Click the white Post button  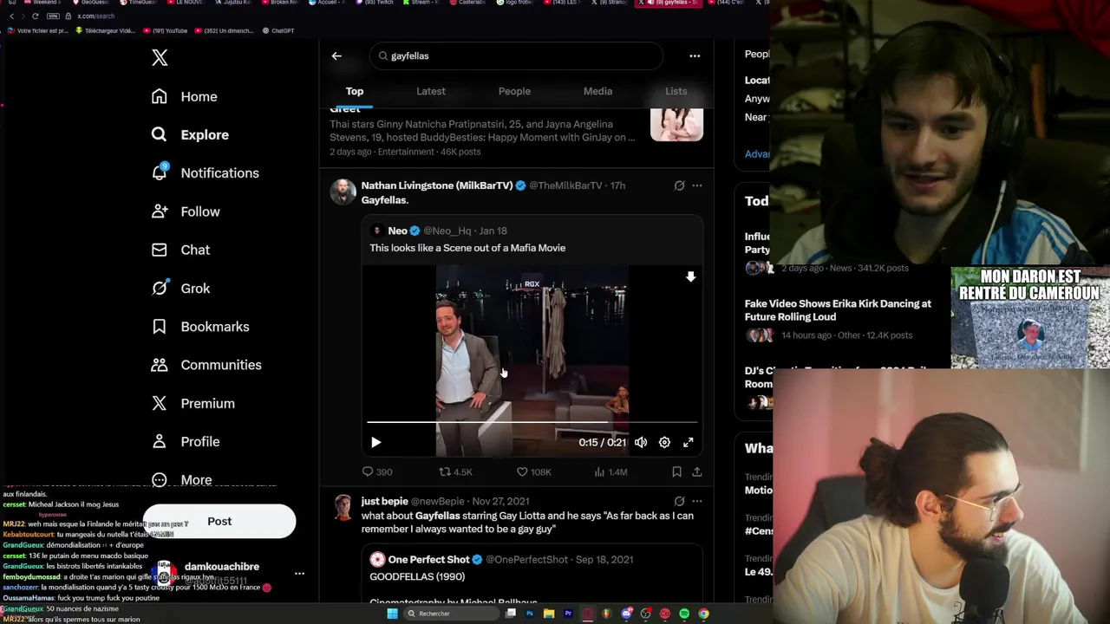[219, 521]
